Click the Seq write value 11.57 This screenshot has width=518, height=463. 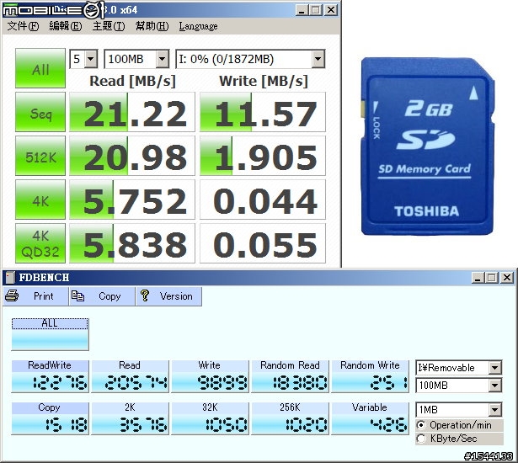click(263, 112)
